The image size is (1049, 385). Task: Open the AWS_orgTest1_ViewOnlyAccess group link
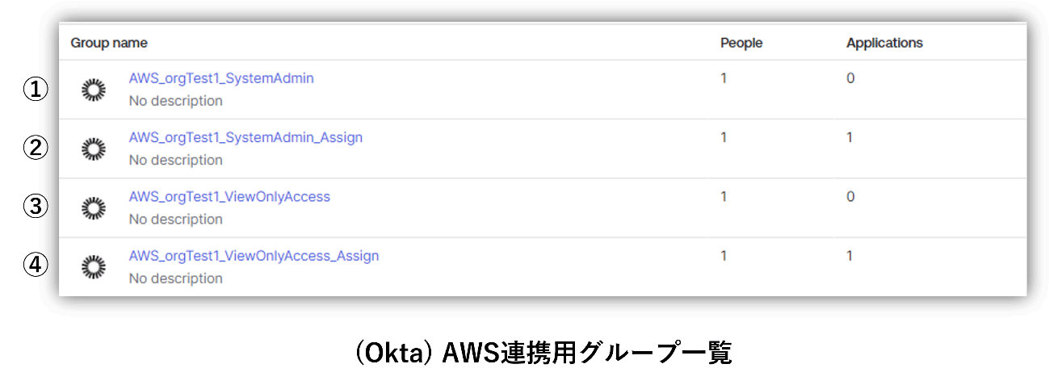coord(229,196)
